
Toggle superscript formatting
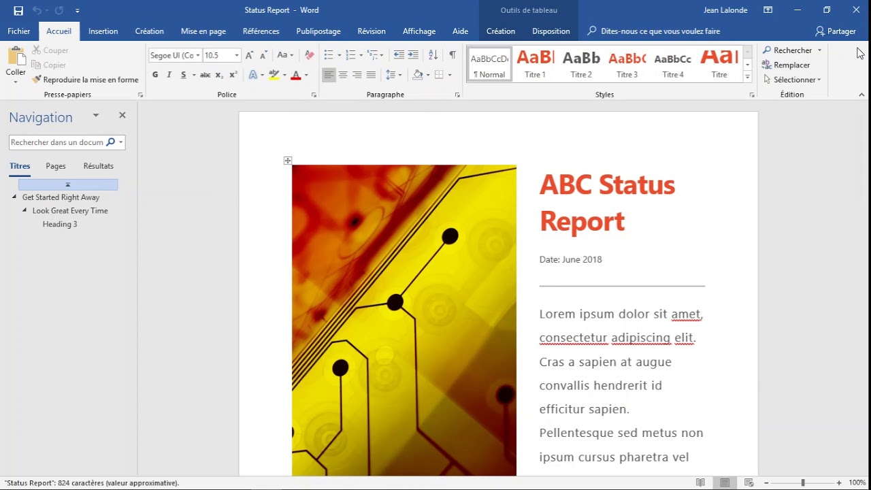233,75
